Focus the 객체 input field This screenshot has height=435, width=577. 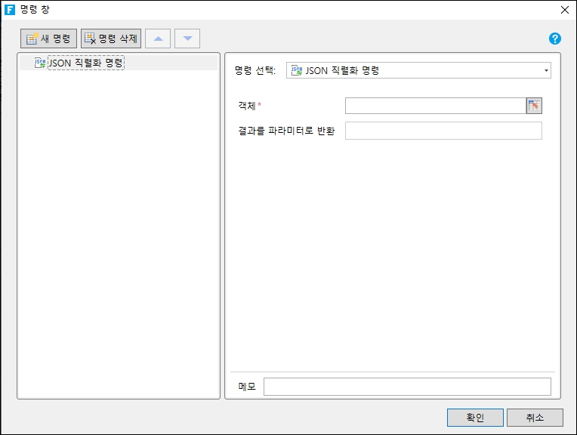(x=435, y=106)
